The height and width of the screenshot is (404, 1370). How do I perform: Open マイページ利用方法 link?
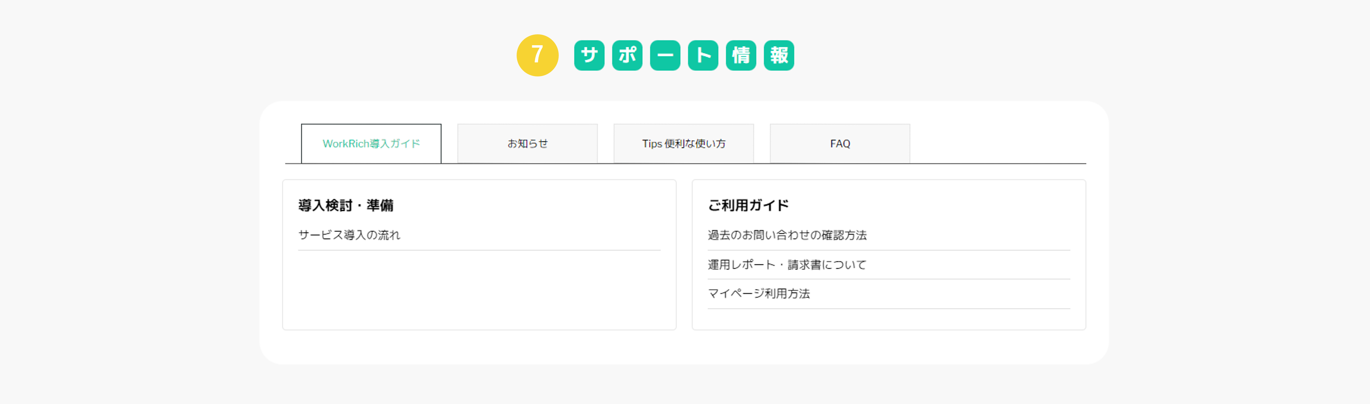(759, 293)
